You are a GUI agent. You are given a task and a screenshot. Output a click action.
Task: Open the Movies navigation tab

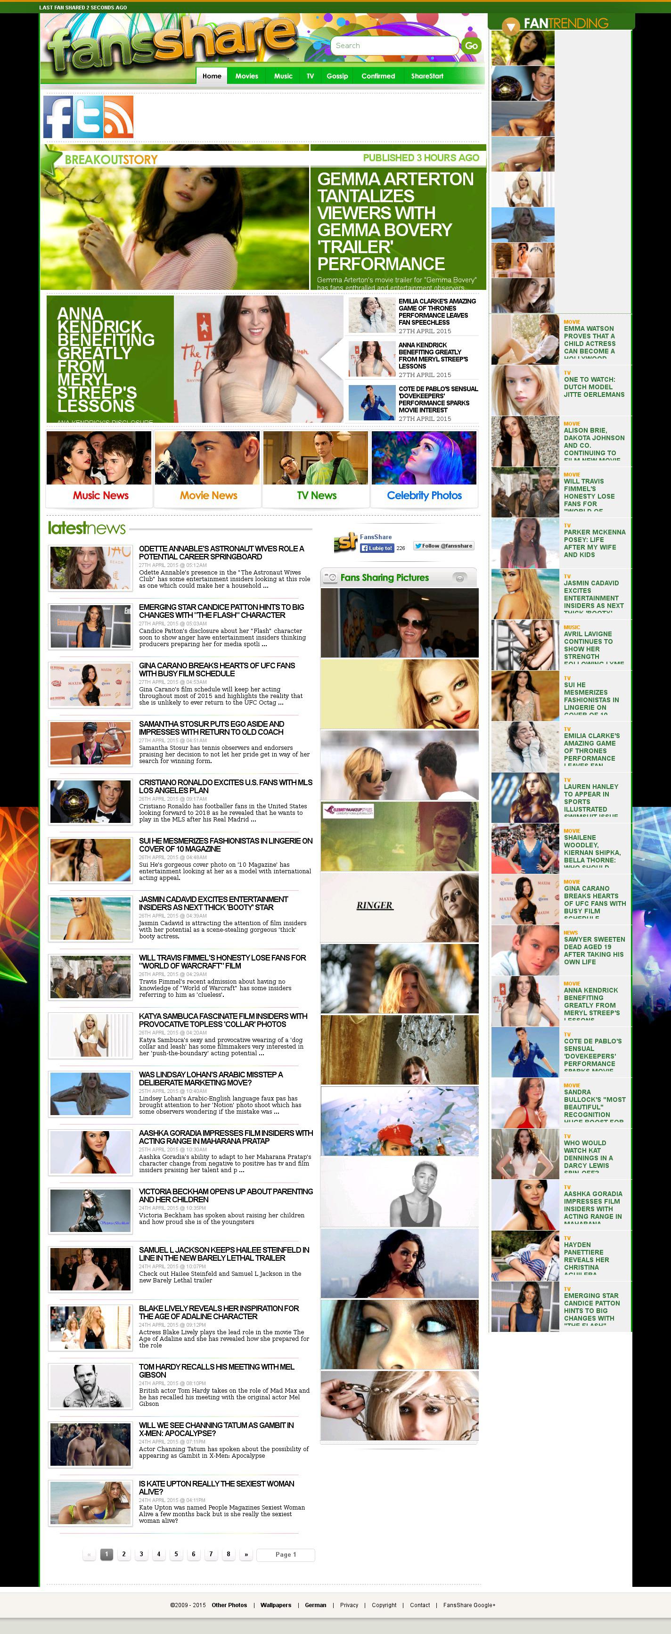point(247,76)
